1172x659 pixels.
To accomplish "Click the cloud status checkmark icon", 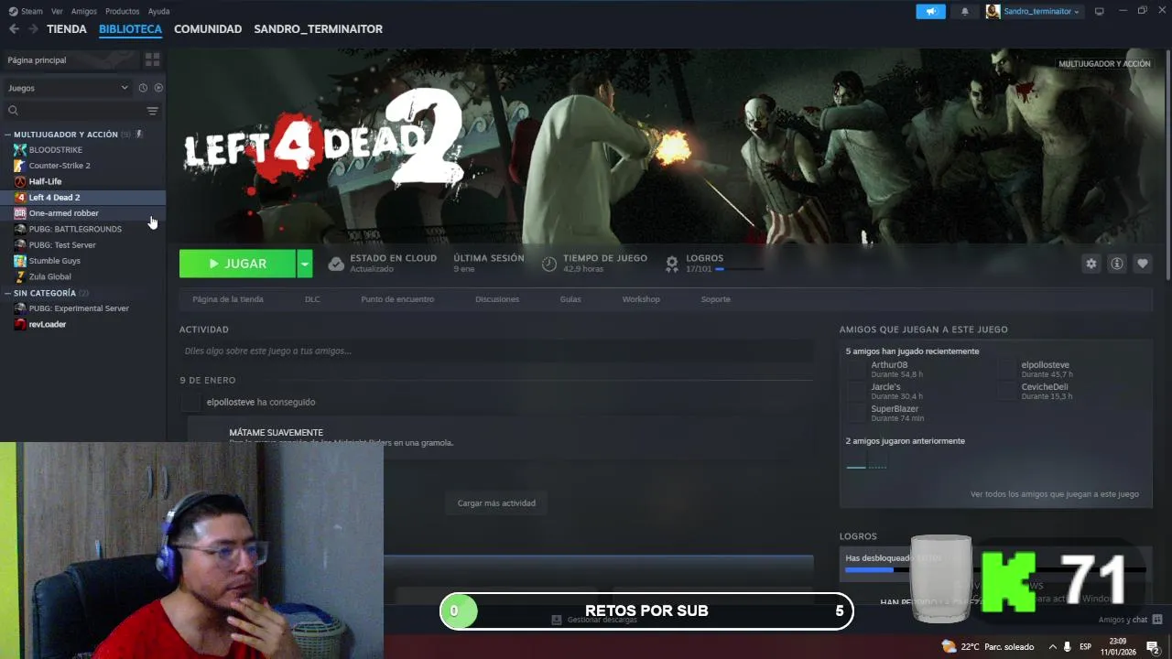I will (x=336, y=264).
